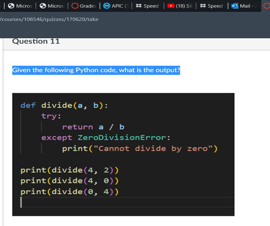Click the APIC favicon icon
The width and height of the screenshot is (270, 226).
pyautogui.click(x=106, y=6)
